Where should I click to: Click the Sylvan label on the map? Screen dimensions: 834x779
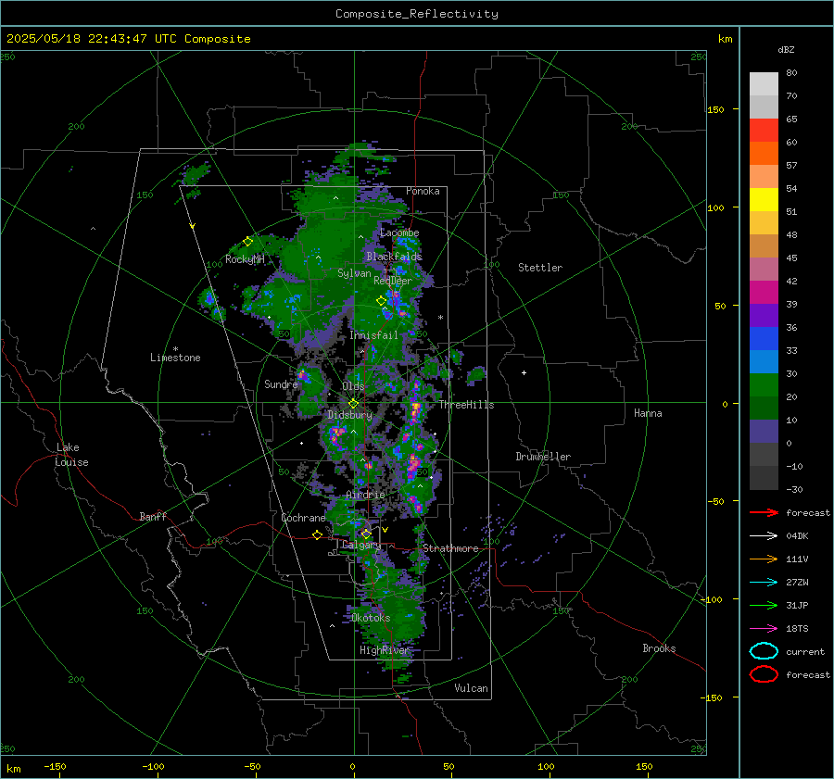click(354, 273)
